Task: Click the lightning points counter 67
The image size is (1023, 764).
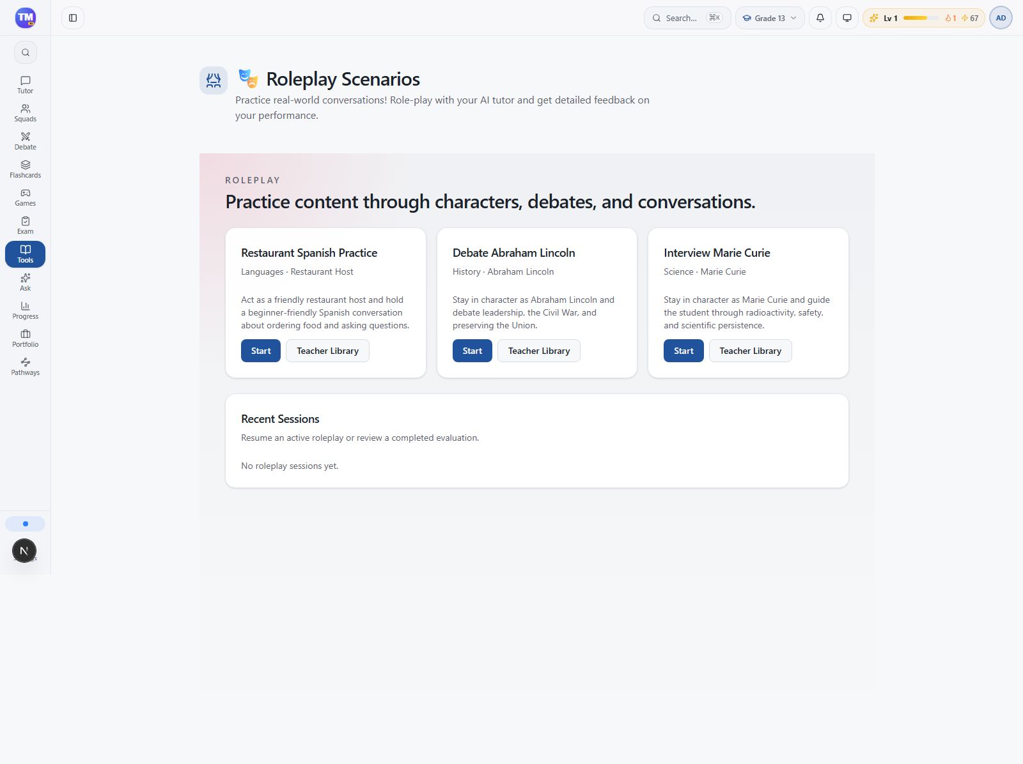Action: coord(970,18)
